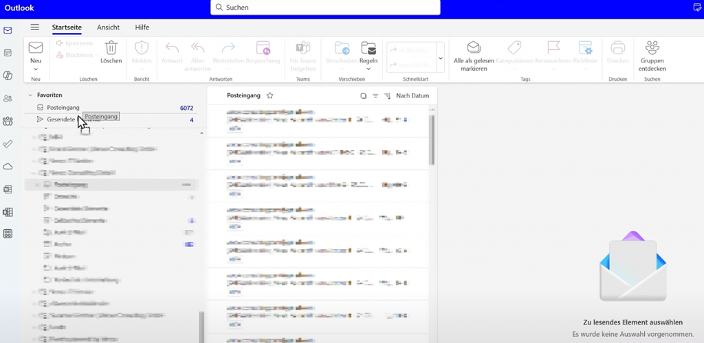Viewport: 704px width, 343px height.
Task: Click the Weiterleiten forward icon
Action: point(228,48)
